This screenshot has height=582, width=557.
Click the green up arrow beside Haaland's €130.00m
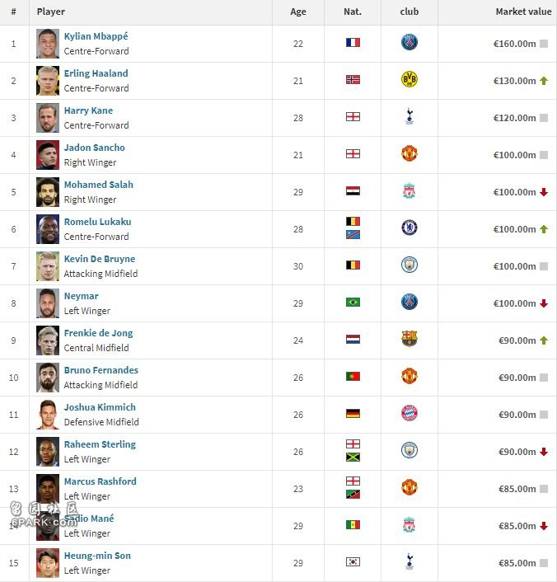[x=544, y=81]
